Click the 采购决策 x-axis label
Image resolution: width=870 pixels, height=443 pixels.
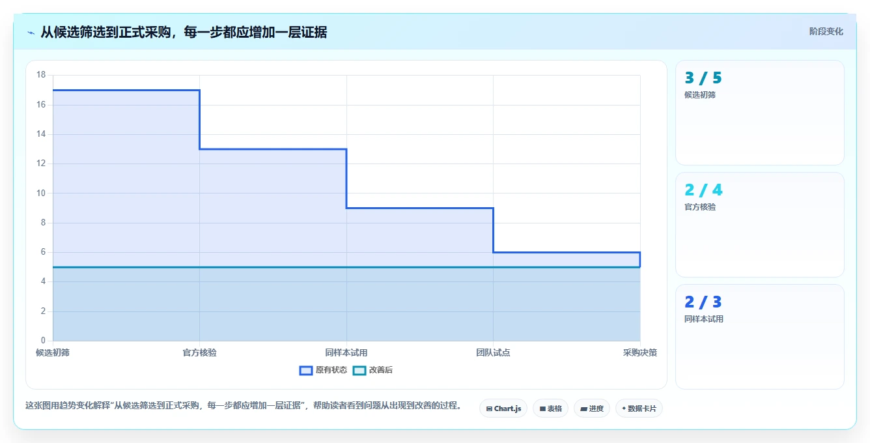pyautogui.click(x=639, y=352)
